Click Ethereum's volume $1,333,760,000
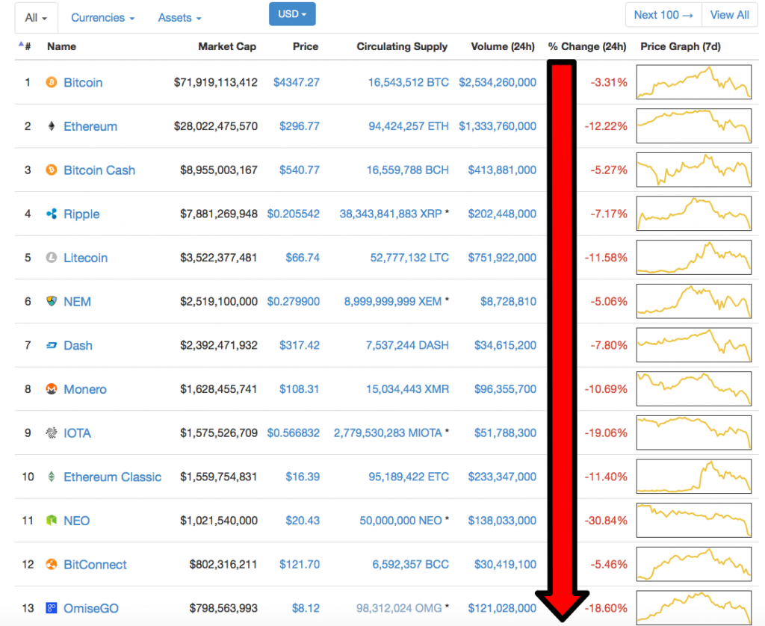 click(x=497, y=126)
